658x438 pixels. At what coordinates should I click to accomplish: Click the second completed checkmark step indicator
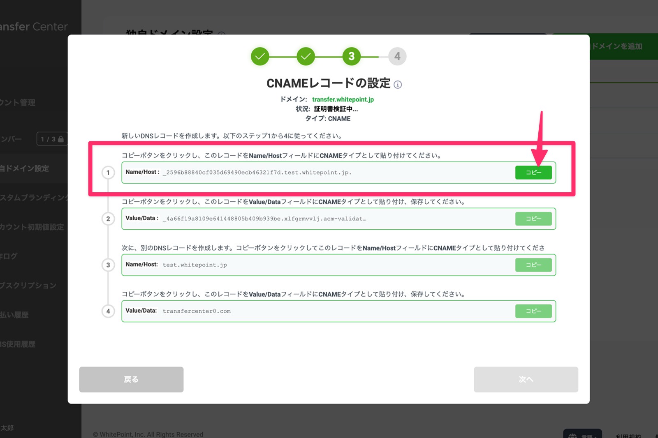[306, 56]
